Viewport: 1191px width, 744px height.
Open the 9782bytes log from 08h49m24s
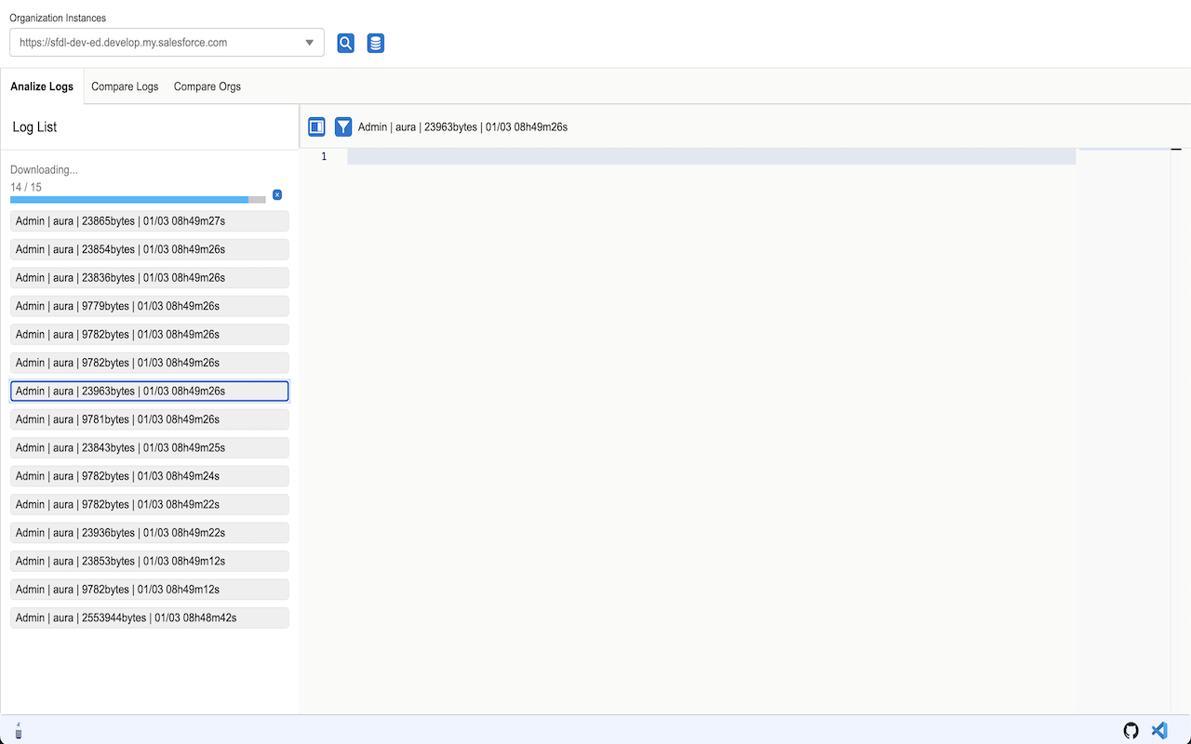pyautogui.click(x=150, y=476)
